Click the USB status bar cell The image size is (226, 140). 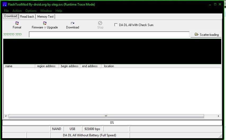pyautogui.click(x=72, y=129)
